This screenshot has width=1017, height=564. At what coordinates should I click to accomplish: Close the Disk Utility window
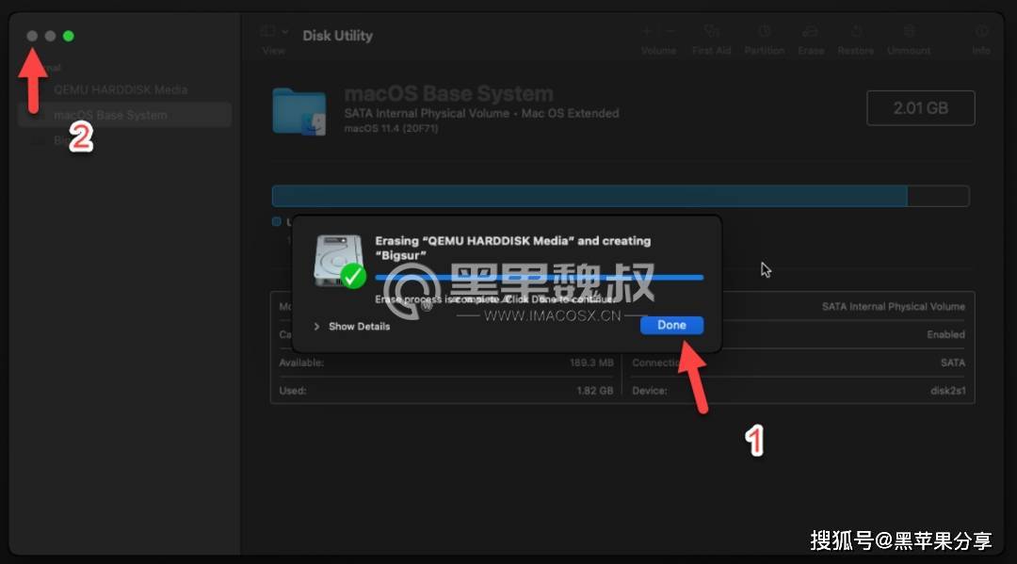tap(32, 36)
